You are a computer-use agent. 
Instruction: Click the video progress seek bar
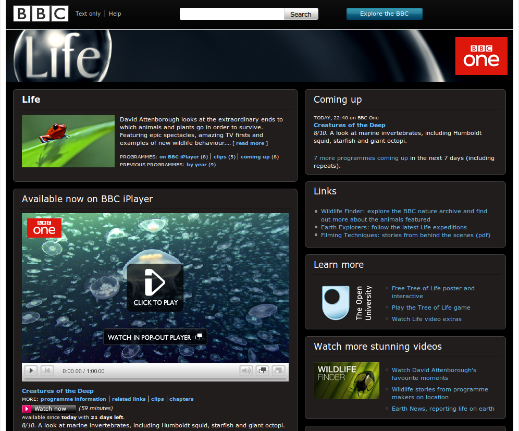point(155,379)
